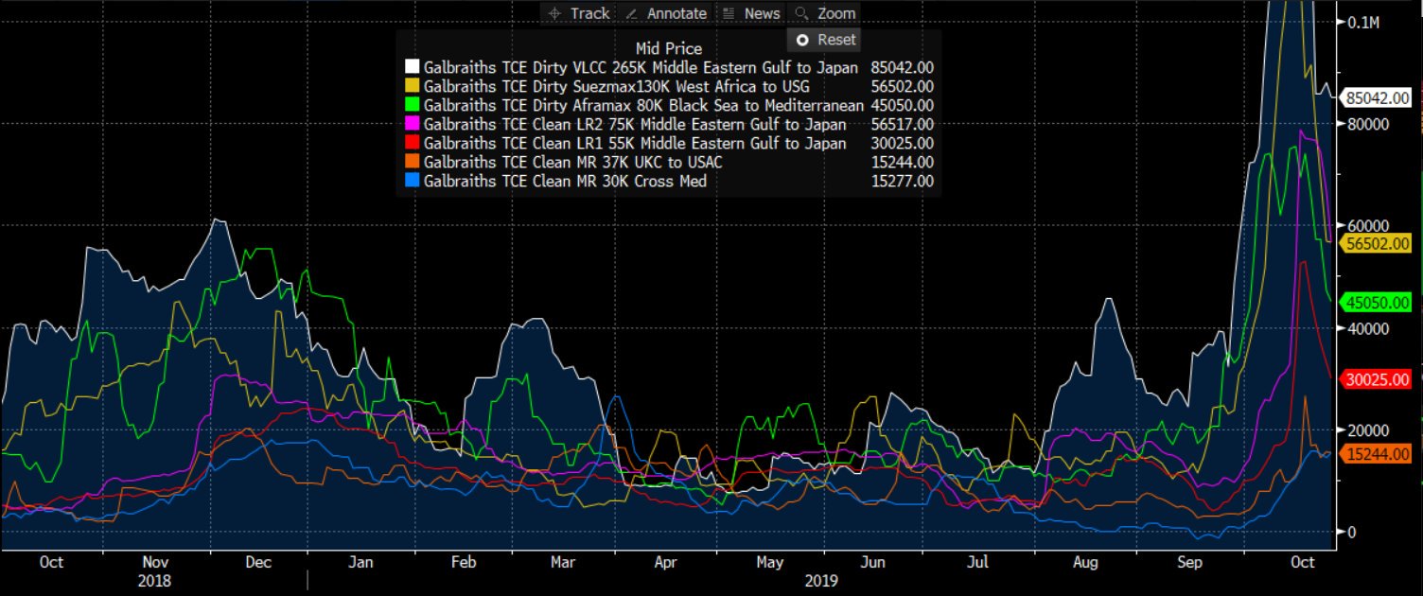The image size is (1423, 596).
Task: Click the Apr x-axis month label
Action: (x=666, y=562)
